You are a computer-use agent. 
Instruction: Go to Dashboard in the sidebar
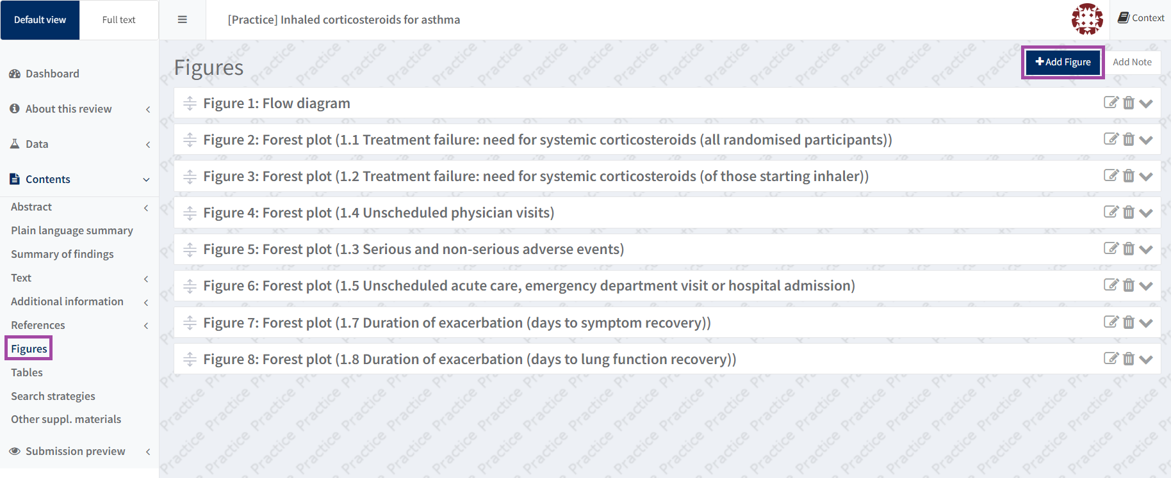click(52, 74)
